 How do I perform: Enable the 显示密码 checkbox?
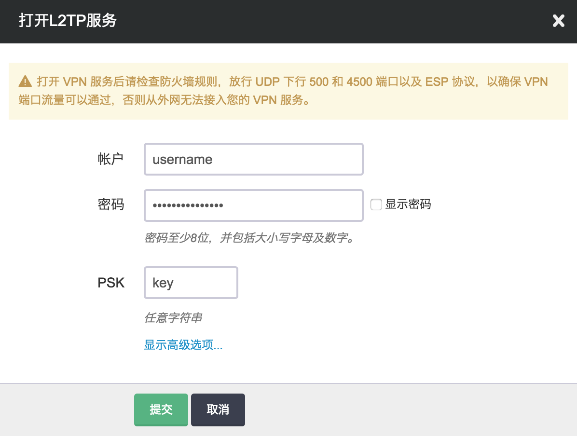pyautogui.click(x=376, y=205)
